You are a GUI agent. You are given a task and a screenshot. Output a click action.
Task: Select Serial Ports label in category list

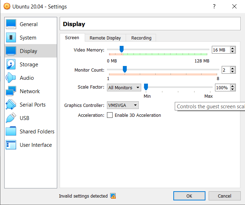pyautogui.click(x=33, y=104)
